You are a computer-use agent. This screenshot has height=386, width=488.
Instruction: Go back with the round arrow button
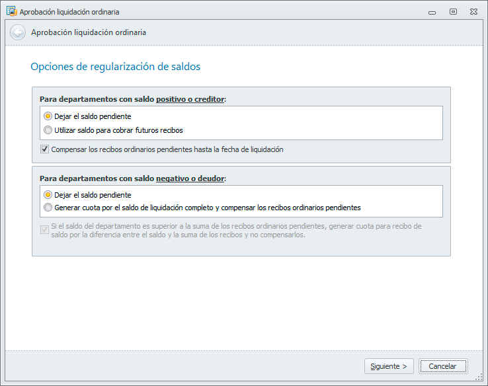(18, 32)
